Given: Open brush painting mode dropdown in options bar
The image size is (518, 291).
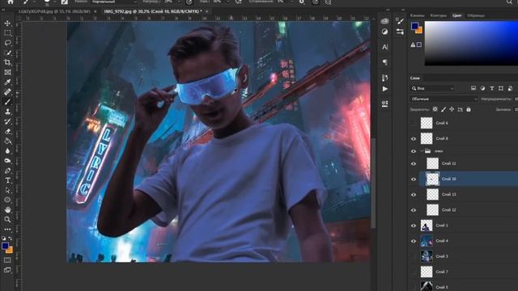Looking at the screenshot, I should 114,2.
